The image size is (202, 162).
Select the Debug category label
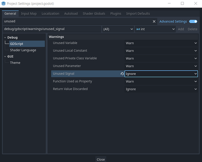(x=12, y=38)
